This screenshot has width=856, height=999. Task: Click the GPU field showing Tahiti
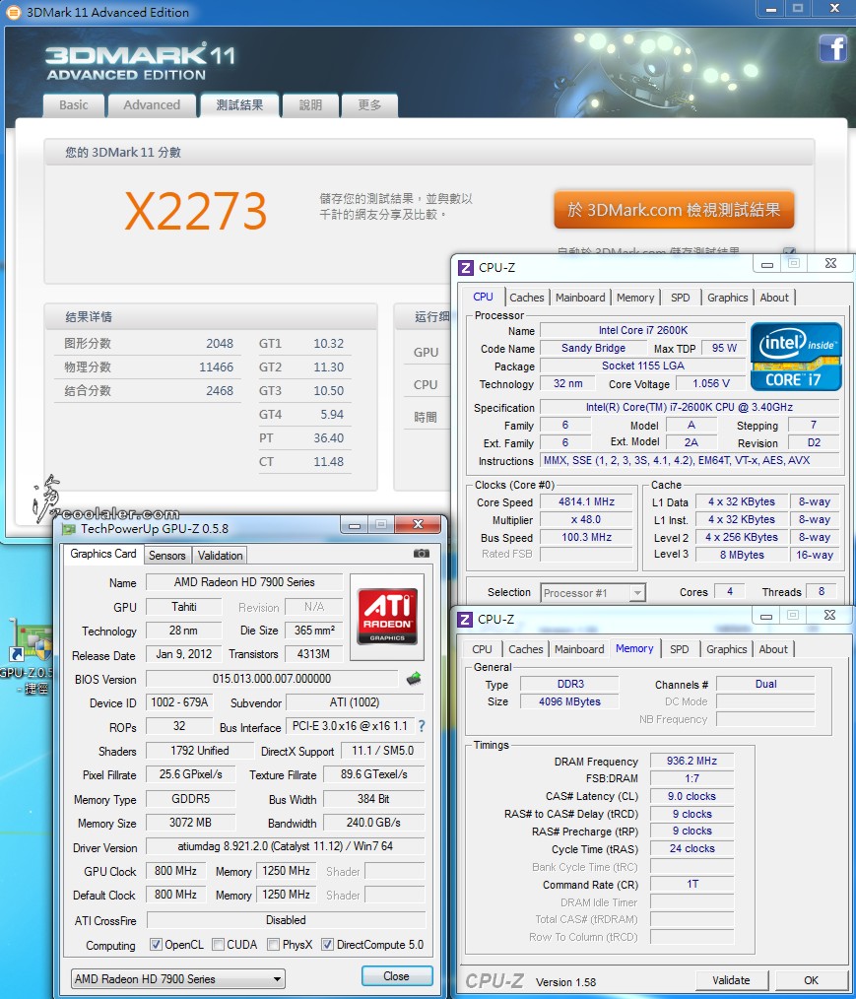tap(184, 607)
